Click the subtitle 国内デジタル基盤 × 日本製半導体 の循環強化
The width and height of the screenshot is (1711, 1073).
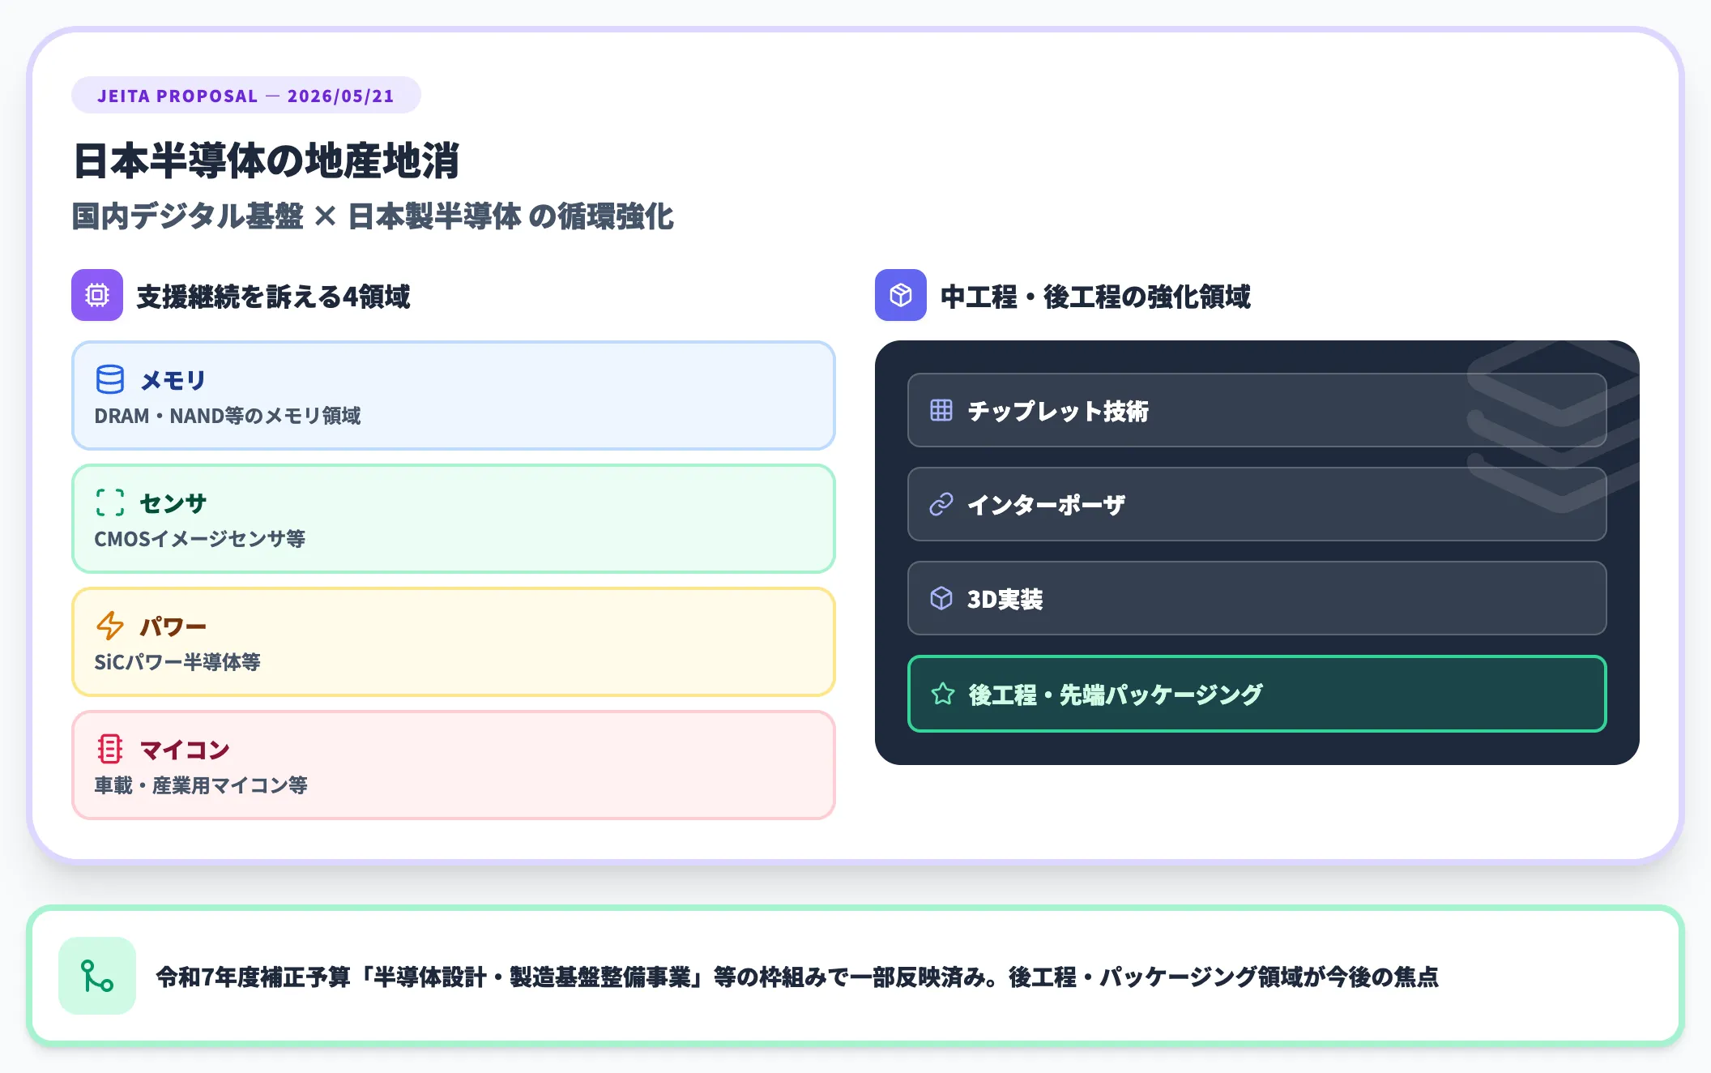coord(373,216)
